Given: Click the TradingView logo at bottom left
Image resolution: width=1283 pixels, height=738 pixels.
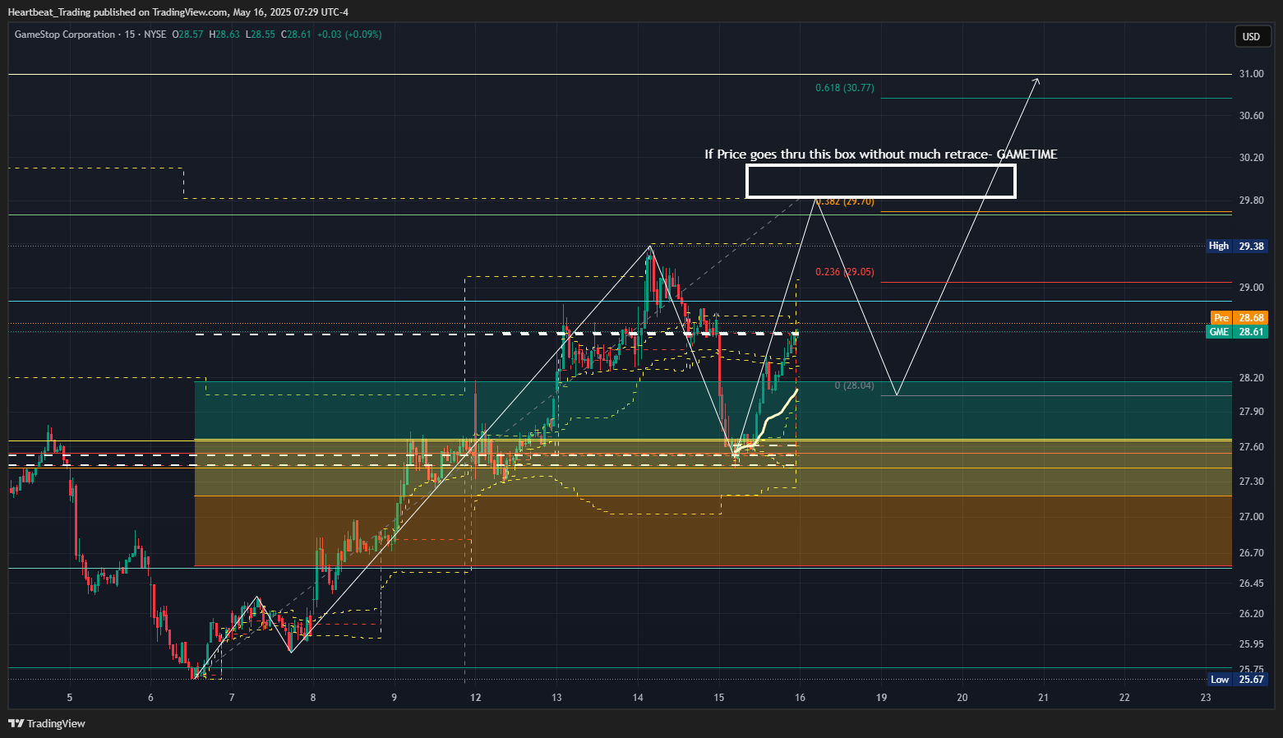Looking at the screenshot, I should click(47, 724).
